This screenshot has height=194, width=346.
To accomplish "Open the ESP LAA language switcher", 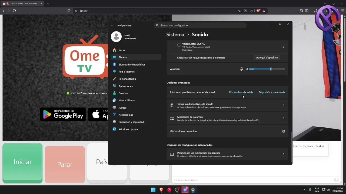I will click(317, 190).
